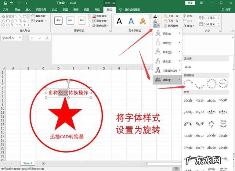
Task: Click the add new sheet plus icon
Action: click(43, 164)
